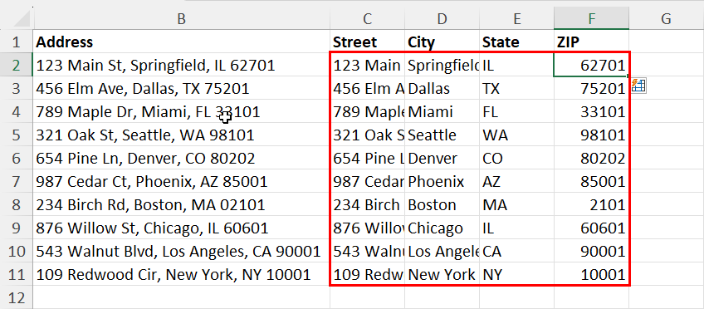This screenshot has height=309, width=704.
Task: Select column D header
Action: point(442,18)
